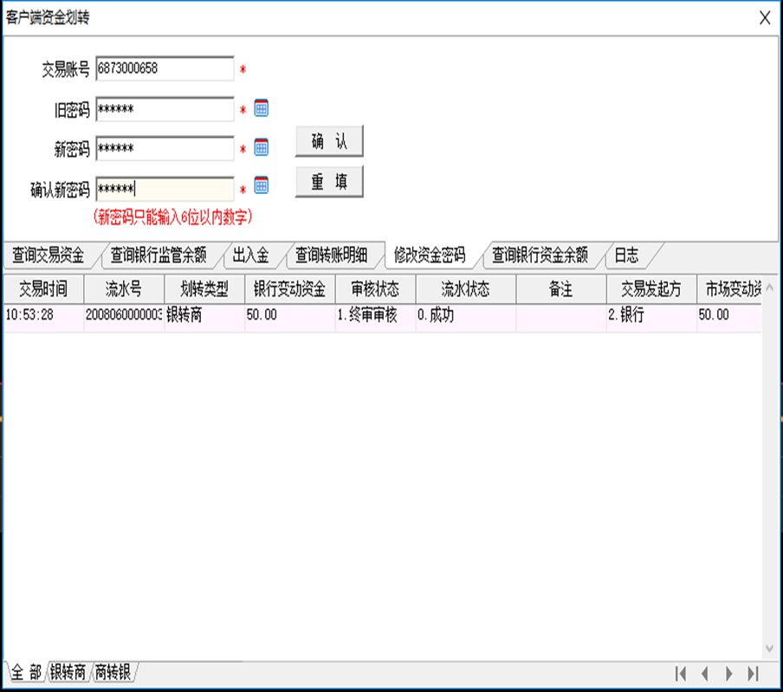Select the 全部 bottom filter tab

(26, 672)
